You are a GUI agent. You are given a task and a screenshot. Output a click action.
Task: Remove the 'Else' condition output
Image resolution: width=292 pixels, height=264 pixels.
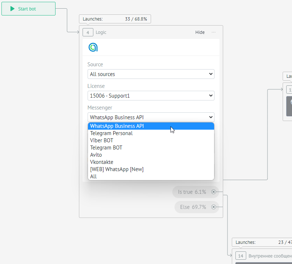click(x=213, y=207)
